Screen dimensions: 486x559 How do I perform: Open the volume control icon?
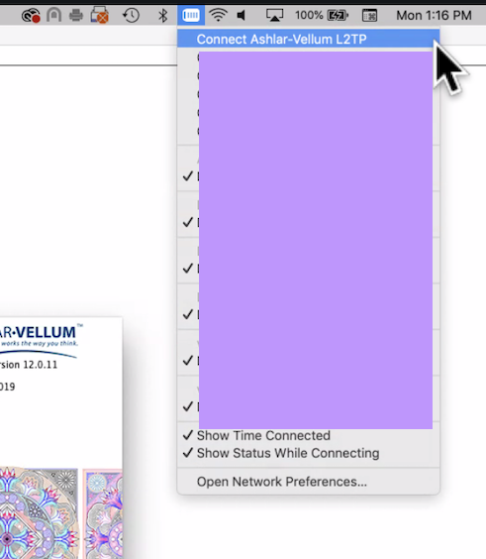coord(242,15)
